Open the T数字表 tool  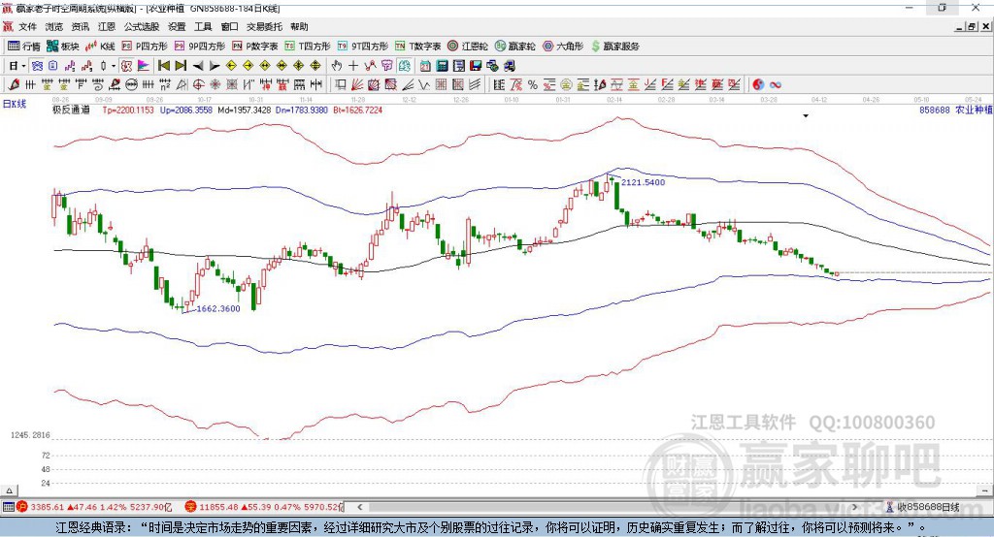(417, 47)
